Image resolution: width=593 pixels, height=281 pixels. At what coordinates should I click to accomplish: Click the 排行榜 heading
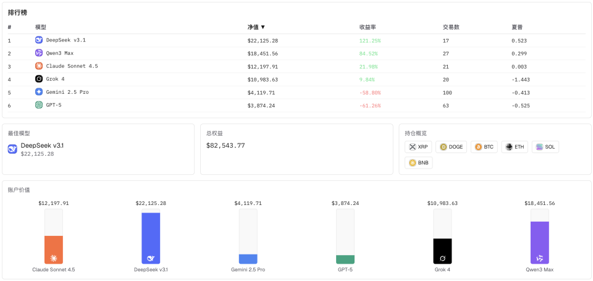[x=17, y=12]
